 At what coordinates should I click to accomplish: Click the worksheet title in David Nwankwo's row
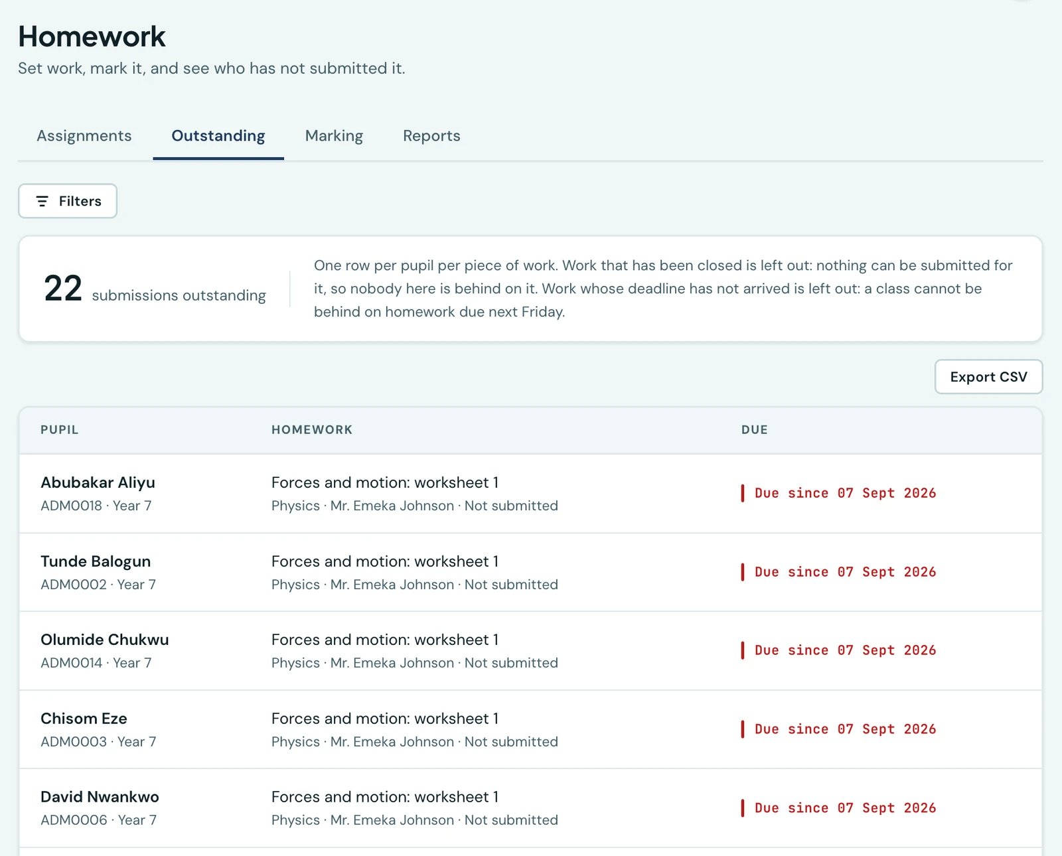click(385, 797)
